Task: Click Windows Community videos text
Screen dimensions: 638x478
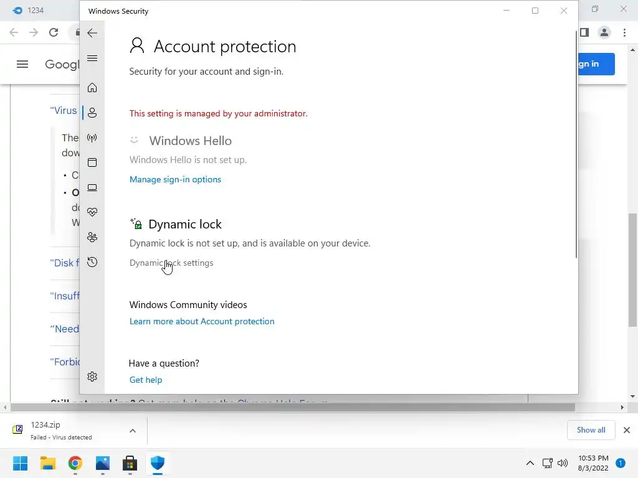Action: [x=188, y=305]
